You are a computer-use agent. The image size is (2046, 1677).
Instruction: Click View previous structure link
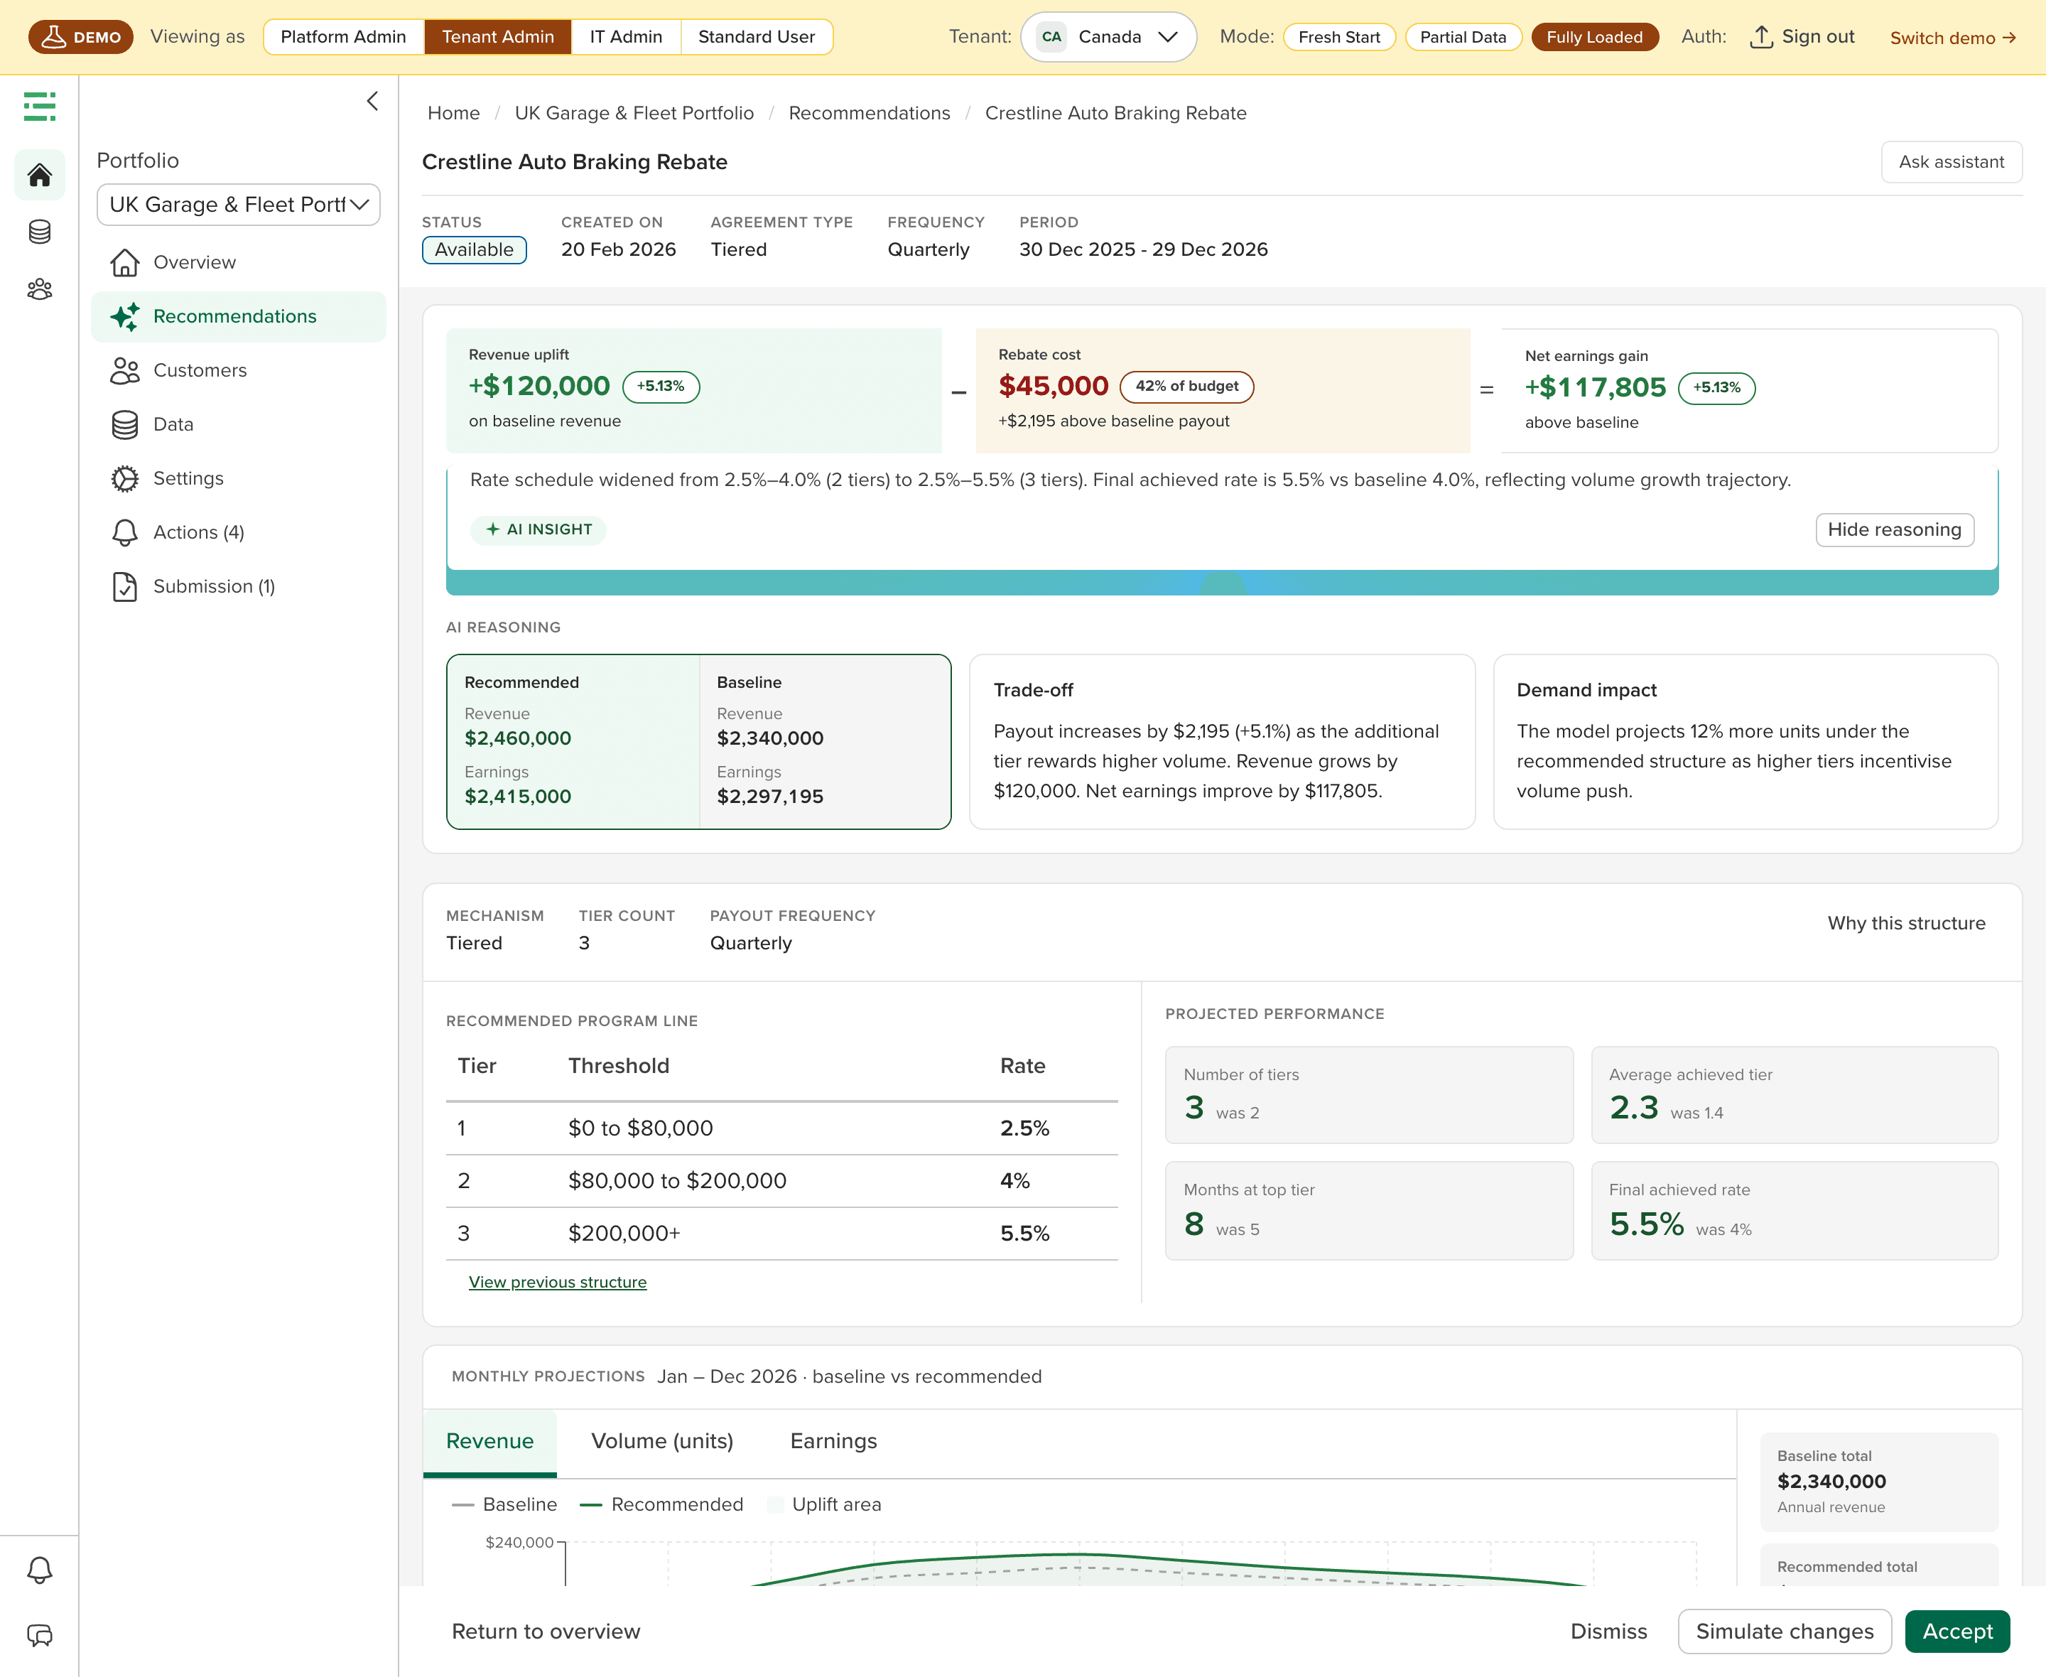[x=557, y=1282]
